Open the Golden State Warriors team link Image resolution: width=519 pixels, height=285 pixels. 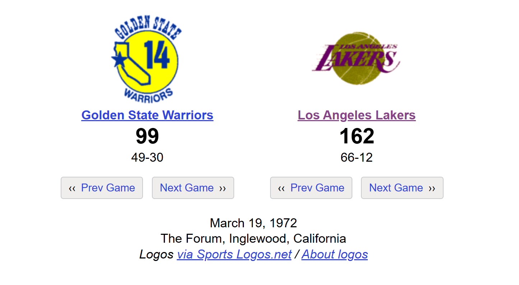[147, 115]
